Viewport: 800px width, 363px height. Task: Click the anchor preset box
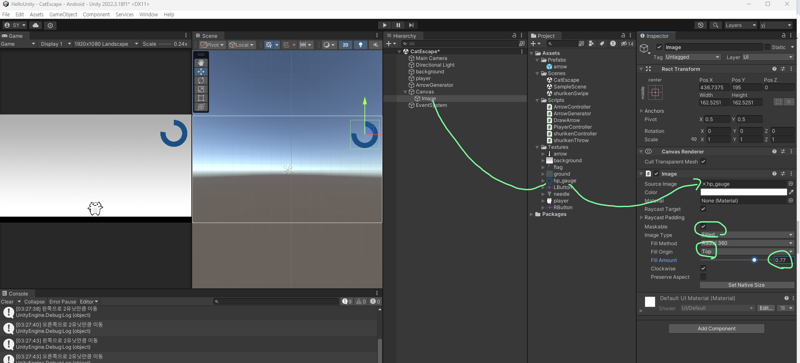pos(655,92)
